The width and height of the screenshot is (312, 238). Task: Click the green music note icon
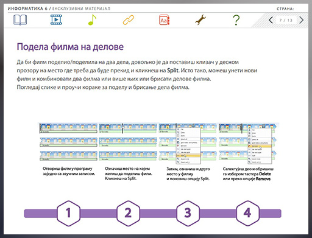92,20
